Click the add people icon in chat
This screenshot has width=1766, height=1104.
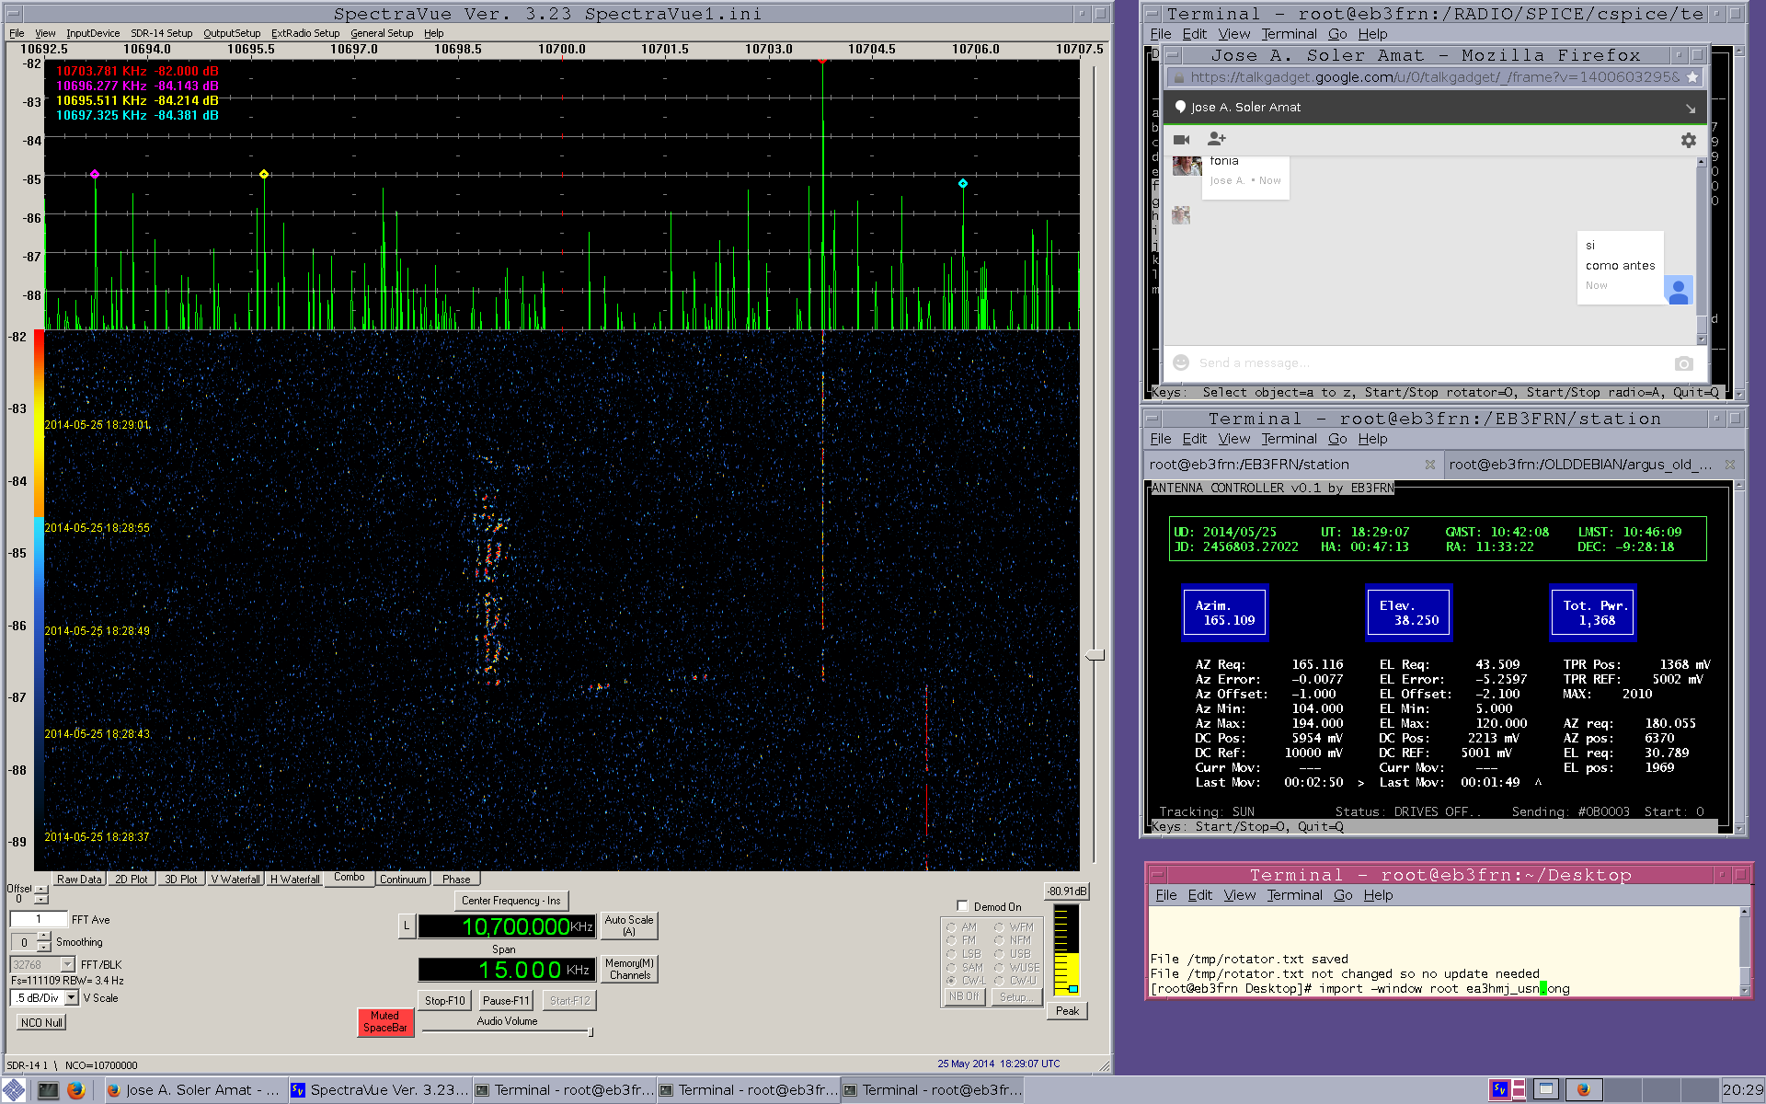tap(1216, 139)
